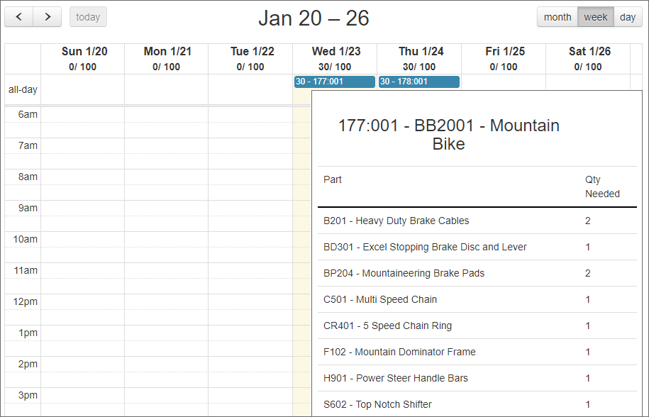This screenshot has width=649, height=417.
Task: Select the Wed 1/23 column header
Action: click(x=334, y=58)
